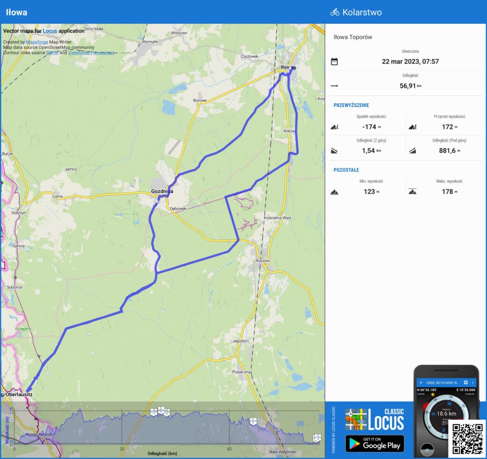Click the Locus Classic logo
The height and width of the screenshot is (459, 487).
(x=375, y=420)
